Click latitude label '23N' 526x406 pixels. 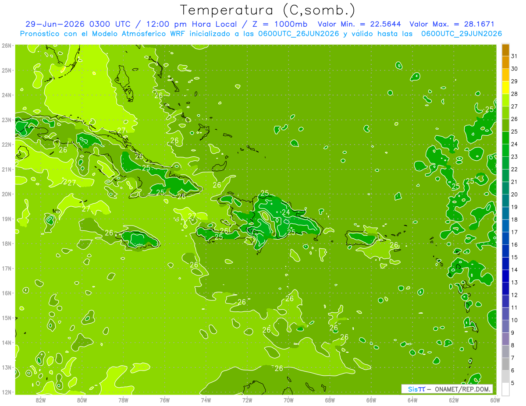7,120
